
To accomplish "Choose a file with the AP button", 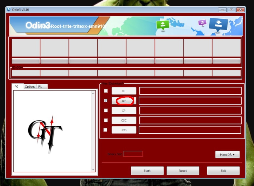I will point(124,101).
